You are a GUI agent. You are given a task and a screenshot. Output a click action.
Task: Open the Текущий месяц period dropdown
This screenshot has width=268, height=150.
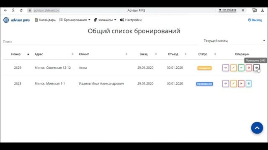[234, 41]
